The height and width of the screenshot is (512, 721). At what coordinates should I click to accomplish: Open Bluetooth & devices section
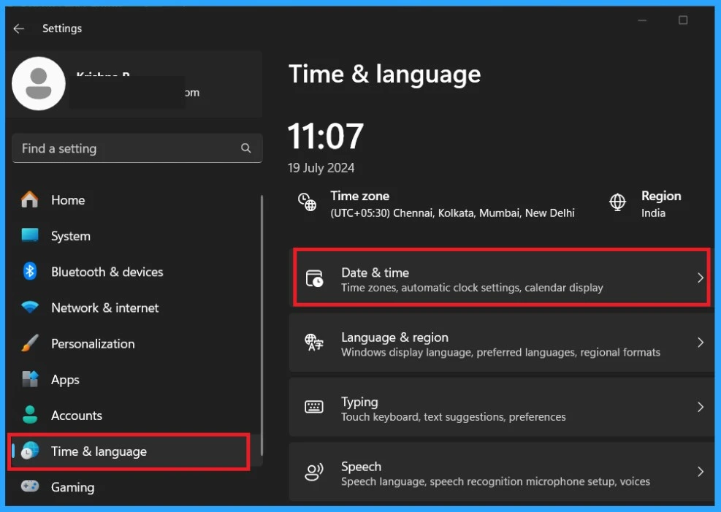[x=136, y=272]
